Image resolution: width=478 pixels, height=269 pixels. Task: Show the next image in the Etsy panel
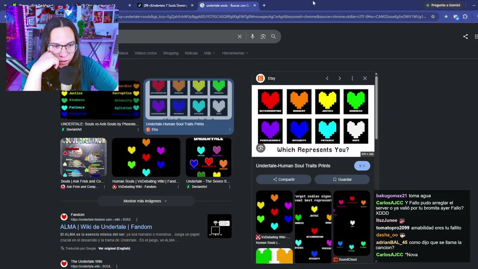tap(339, 78)
